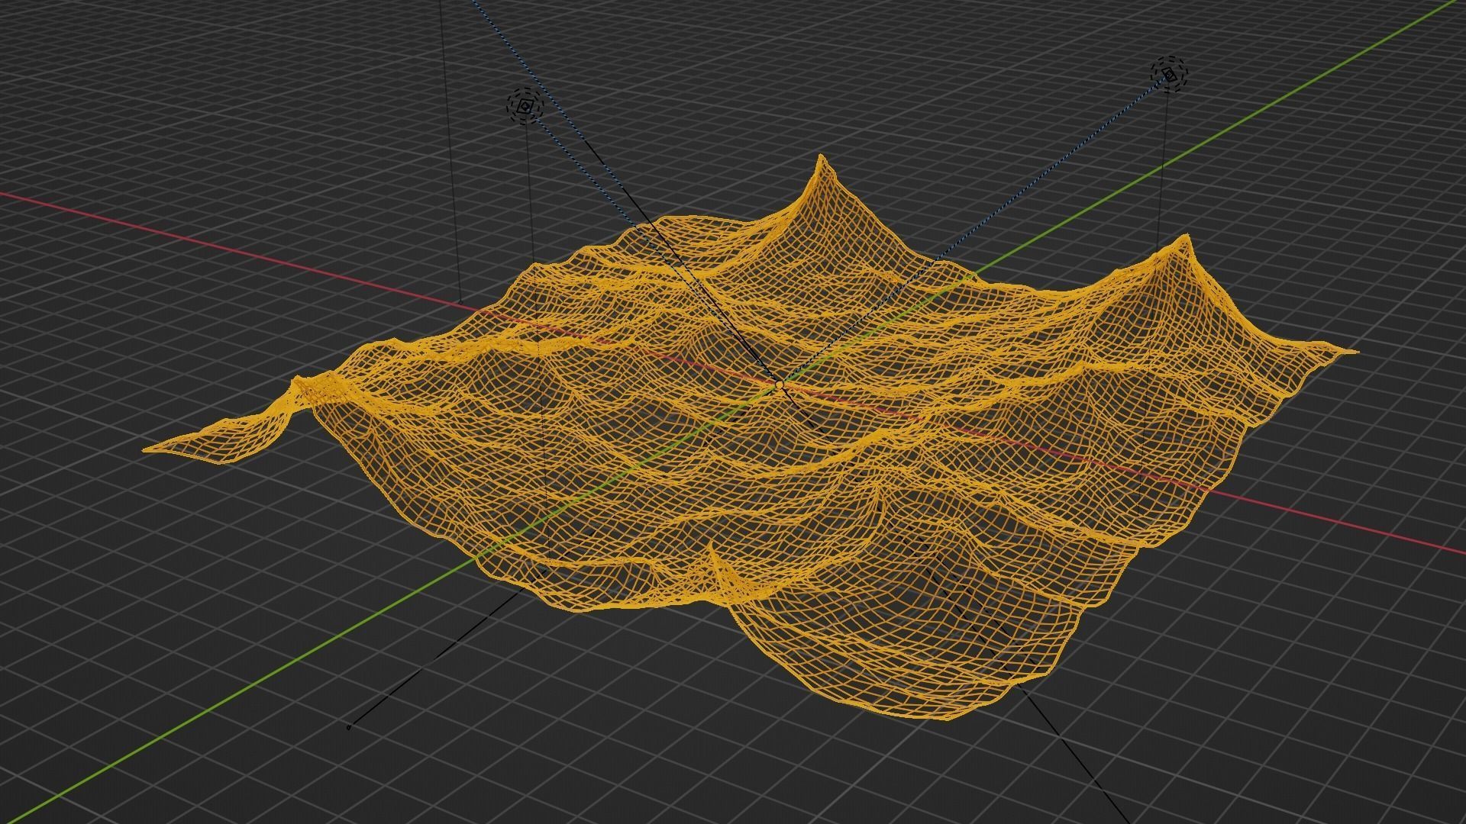This screenshot has width=1466, height=824.
Task: Select the right-hand light near the green axis
Action: tap(1169, 74)
